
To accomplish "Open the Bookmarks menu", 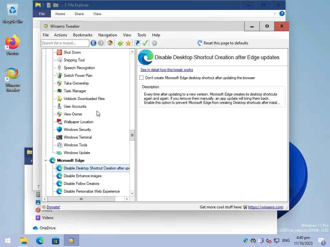I will click(x=83, y=35).
